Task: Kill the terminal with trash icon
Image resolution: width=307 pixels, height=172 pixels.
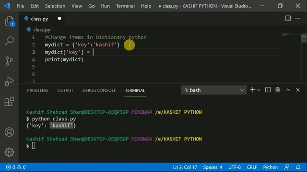Action: click(277, 90)
